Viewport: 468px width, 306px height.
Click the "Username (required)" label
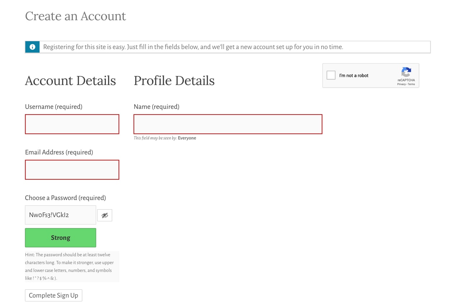pyautogui.click(x=54, y=107)
